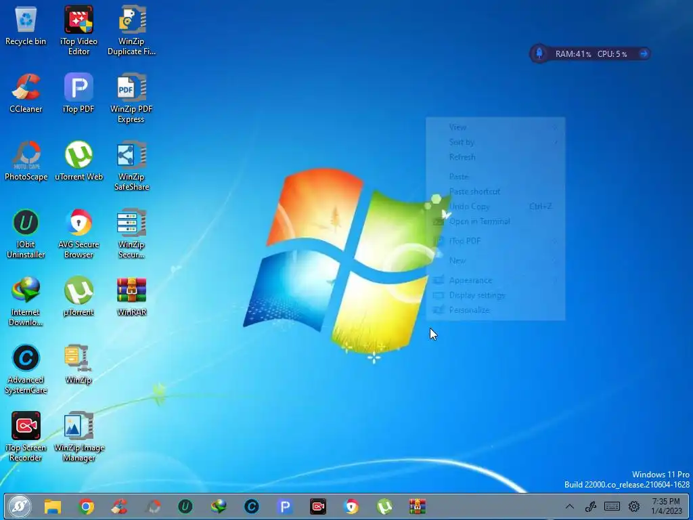Choose Undo Copy in context menu
The height and width of the screenshot is (520, 693).
[495, 207]
